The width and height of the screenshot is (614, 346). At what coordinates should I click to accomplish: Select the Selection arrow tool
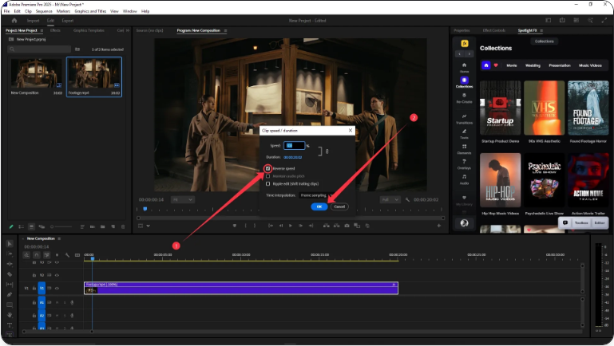coord(10,244)
